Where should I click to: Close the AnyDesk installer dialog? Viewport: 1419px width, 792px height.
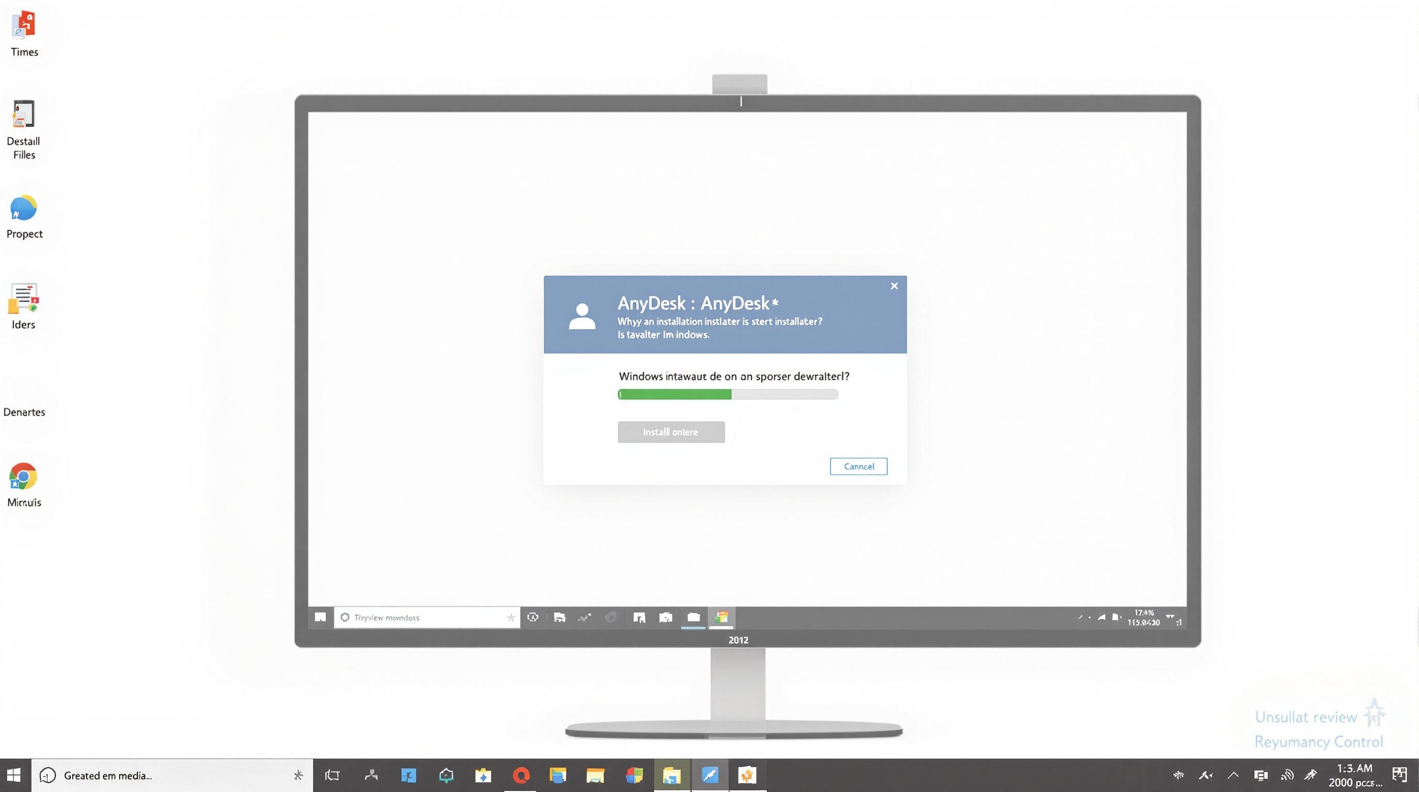coord(894,286)
